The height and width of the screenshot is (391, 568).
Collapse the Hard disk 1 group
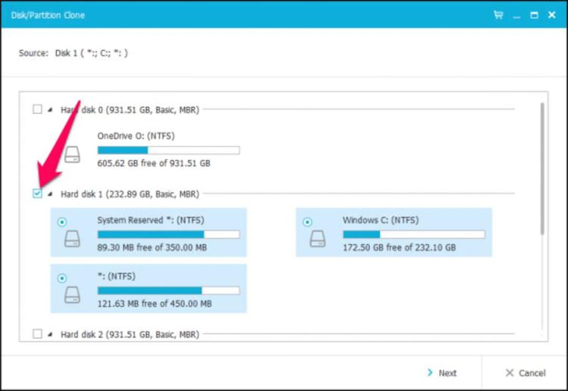point(50,194)
